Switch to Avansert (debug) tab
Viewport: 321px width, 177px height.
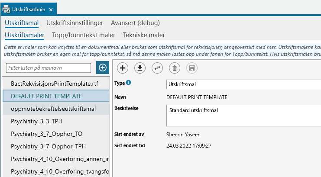point(135,23)
